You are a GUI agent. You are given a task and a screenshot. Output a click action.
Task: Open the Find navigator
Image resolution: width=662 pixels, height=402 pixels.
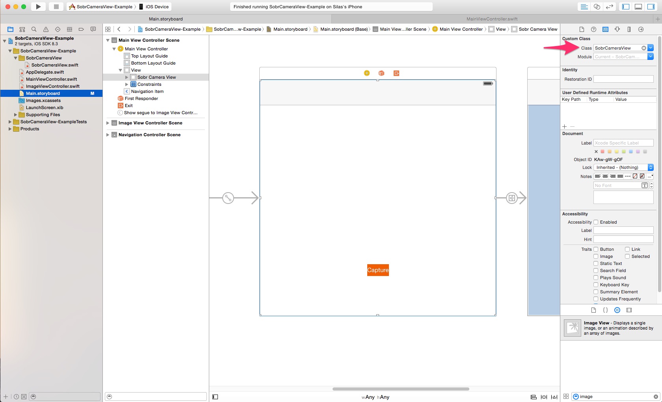pos(34,29)
